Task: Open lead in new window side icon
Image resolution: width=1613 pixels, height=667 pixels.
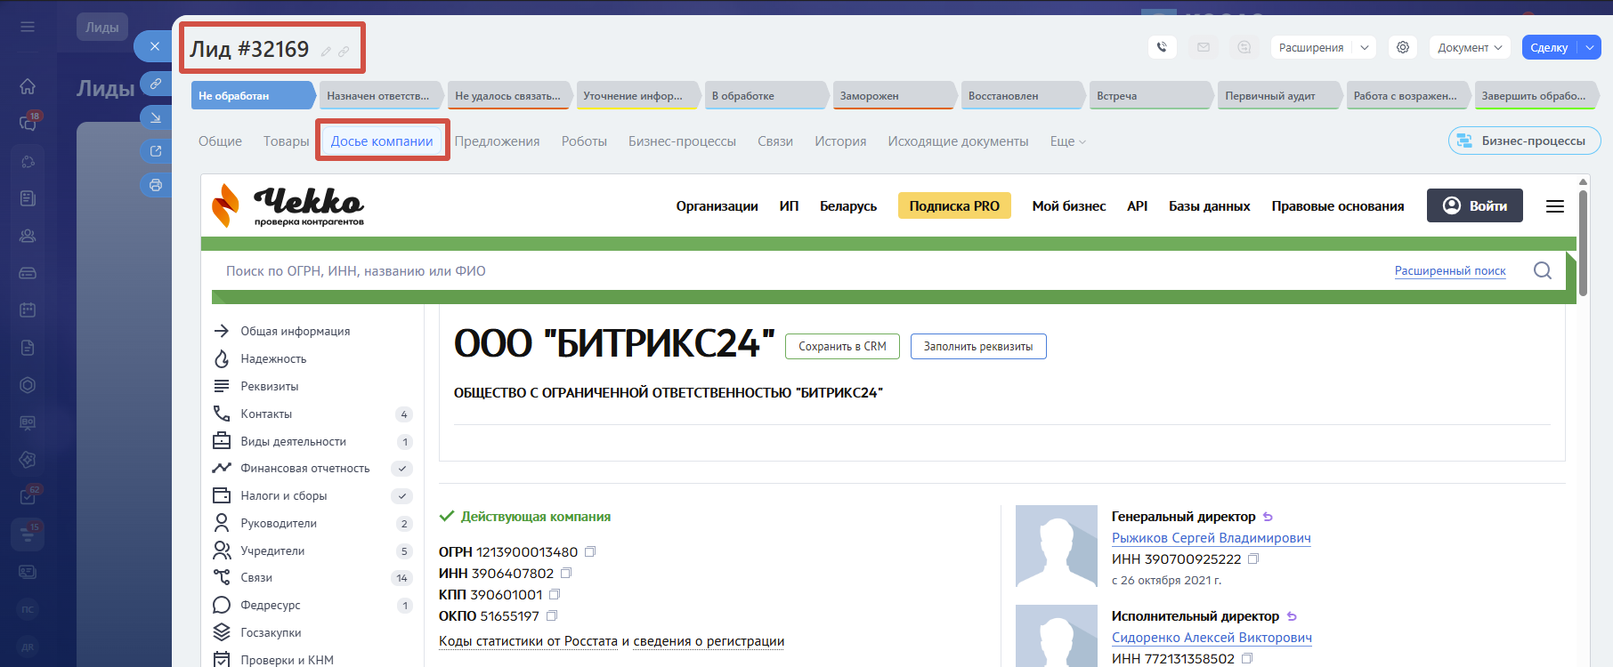Action: point(156,151)
